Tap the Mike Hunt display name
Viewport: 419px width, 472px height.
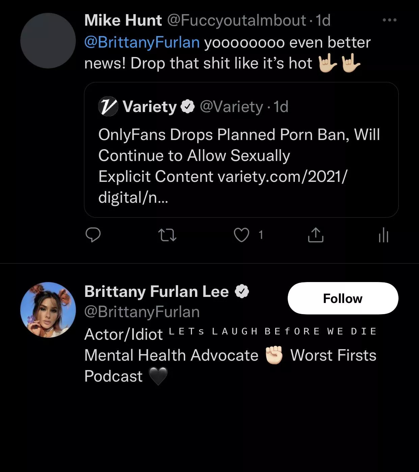(x=123, y=20)
